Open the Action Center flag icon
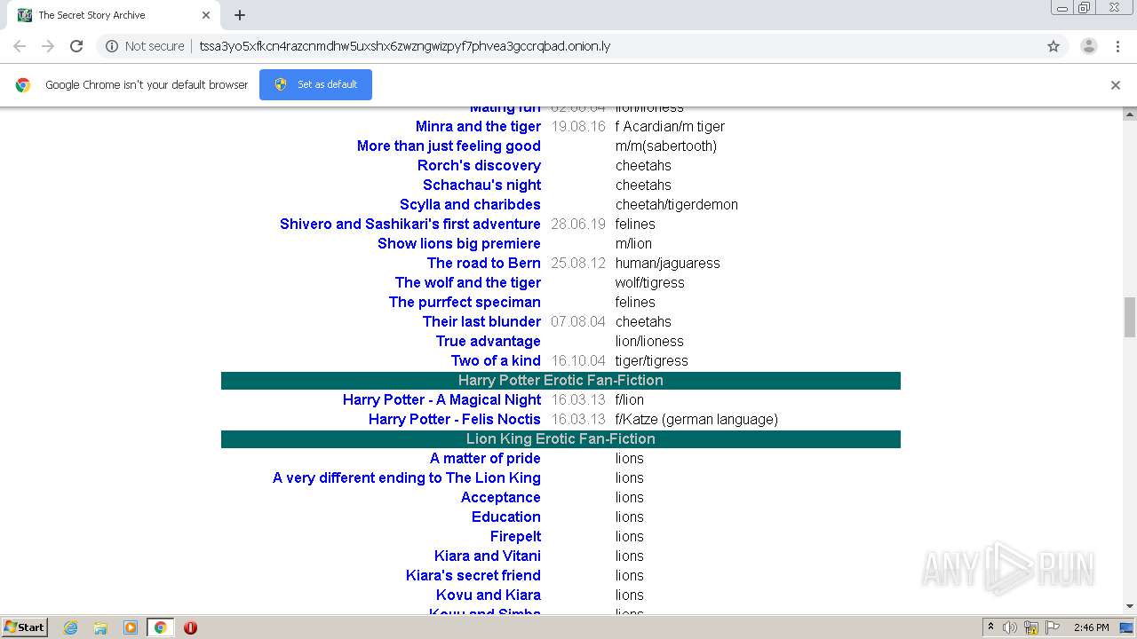The height and width of the screenshot is (639, 1137). coord(1053,627)
